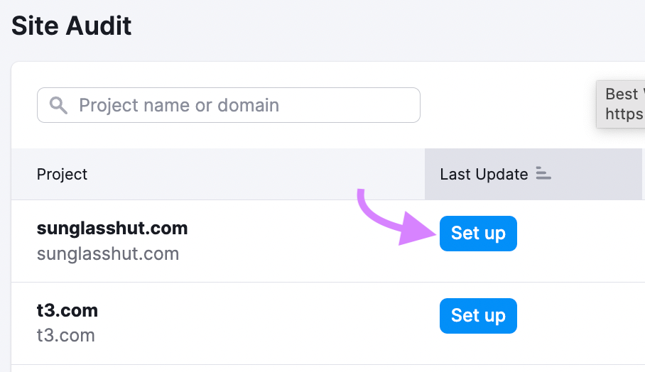Click the header cell right of Last Update
This screenshot has height=372, width=645.
(x=643, y=174)
